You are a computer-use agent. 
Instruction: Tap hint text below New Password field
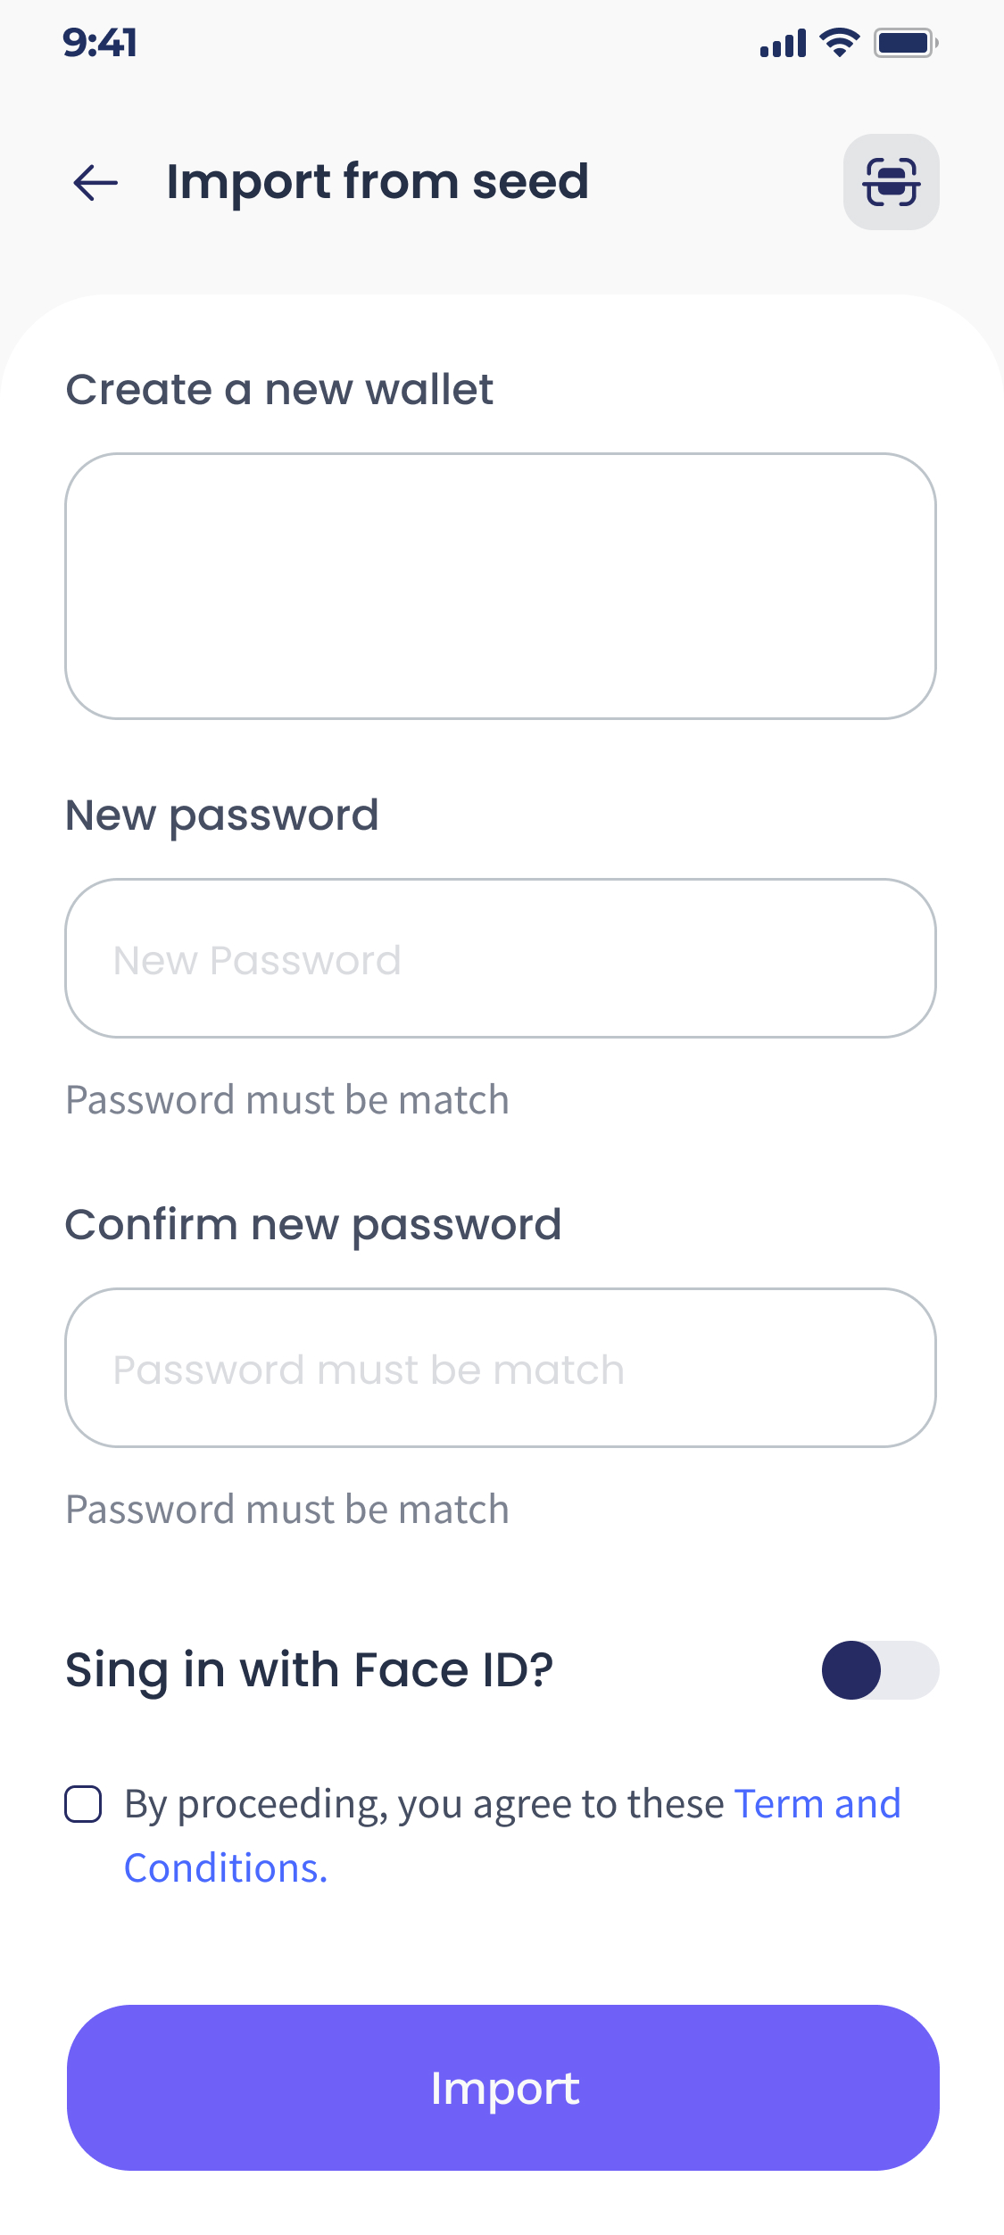[x=287, y=1100]
